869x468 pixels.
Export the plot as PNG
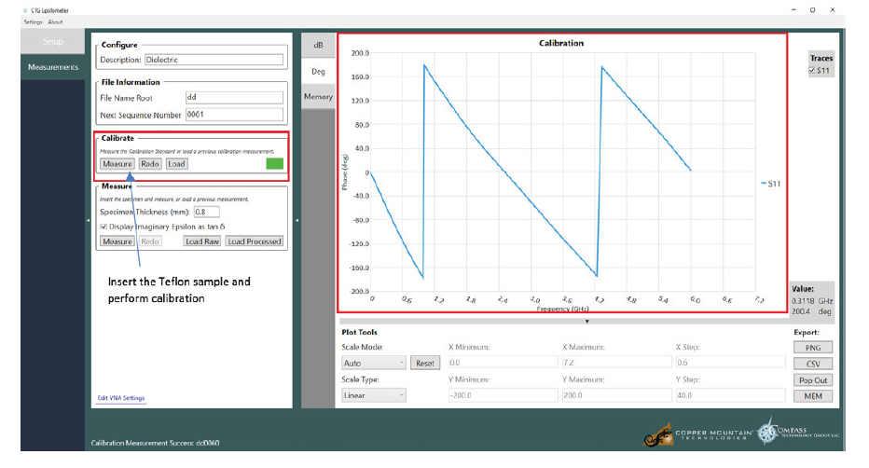812,348
